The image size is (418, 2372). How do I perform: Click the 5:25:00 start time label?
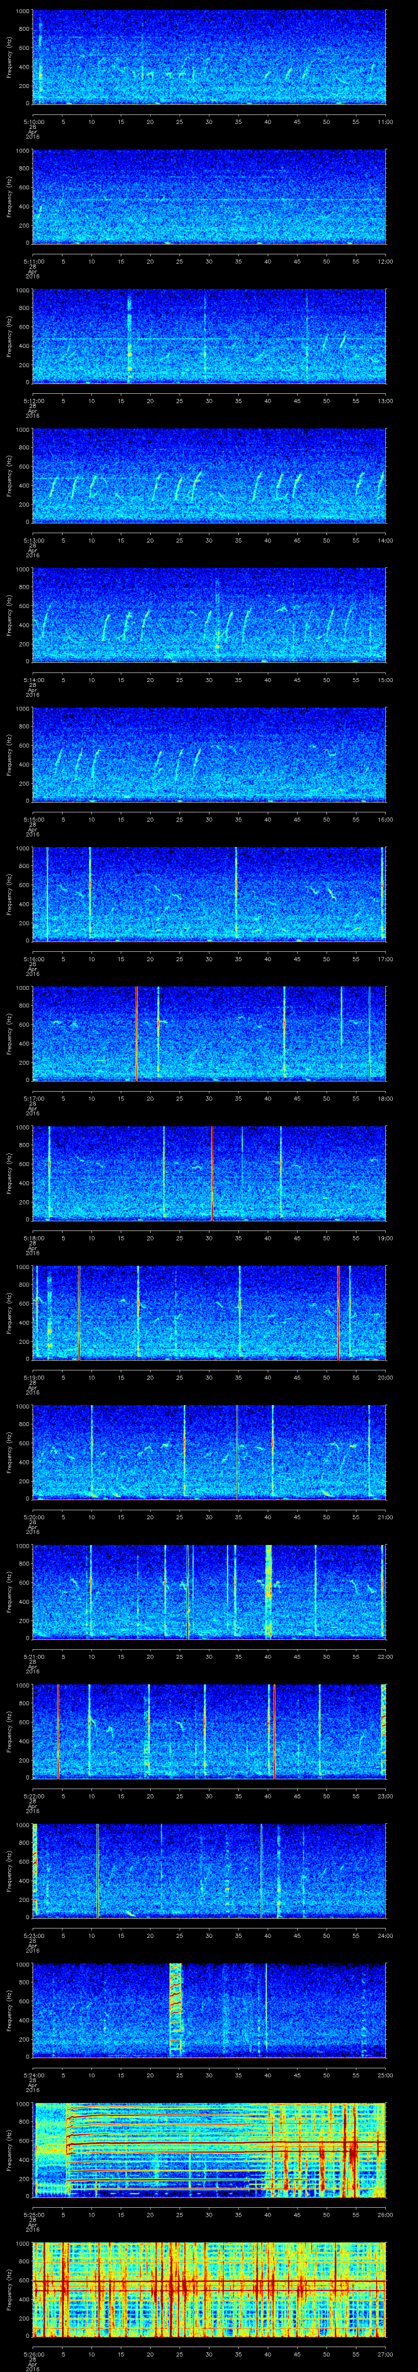click(33, 2215)
